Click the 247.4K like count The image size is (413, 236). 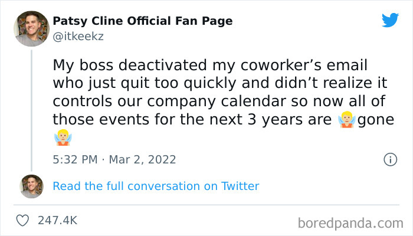(57, 220)
